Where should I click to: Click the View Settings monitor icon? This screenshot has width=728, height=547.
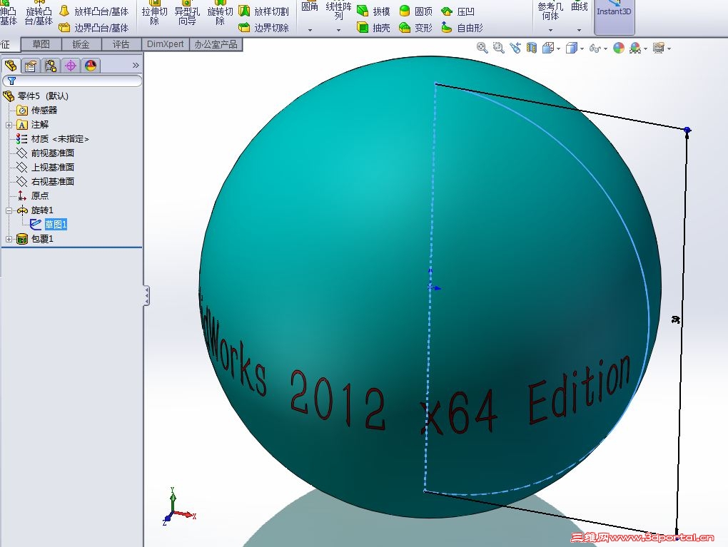[x=658, y=48]
